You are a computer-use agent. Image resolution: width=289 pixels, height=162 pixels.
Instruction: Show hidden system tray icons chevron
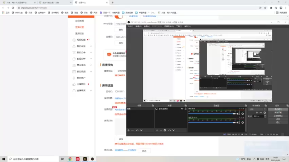click(254, 159)
